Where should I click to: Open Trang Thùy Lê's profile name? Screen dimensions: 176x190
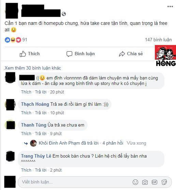pyautogui.click(x=36, y=156)
